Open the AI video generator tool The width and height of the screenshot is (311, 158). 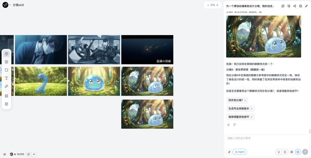(6, 104)
